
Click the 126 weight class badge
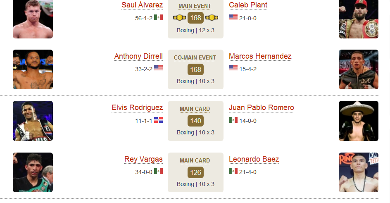tap(195, 172)
